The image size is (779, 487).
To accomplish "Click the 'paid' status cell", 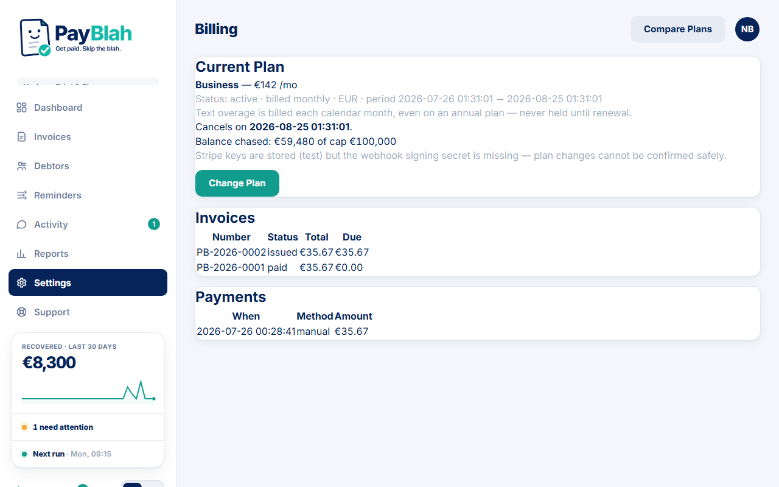I will (x=278, y=267).
